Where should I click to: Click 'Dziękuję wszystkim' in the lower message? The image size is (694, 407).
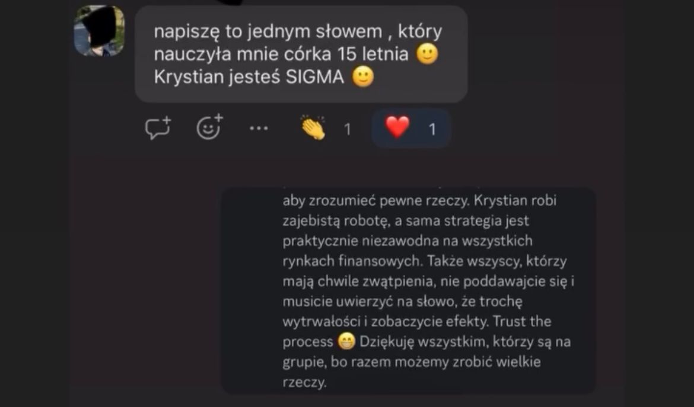(424, 342)
